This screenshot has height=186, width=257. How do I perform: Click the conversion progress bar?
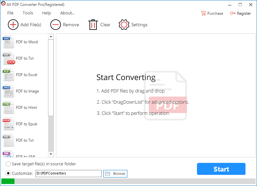[x=128, y=181]
